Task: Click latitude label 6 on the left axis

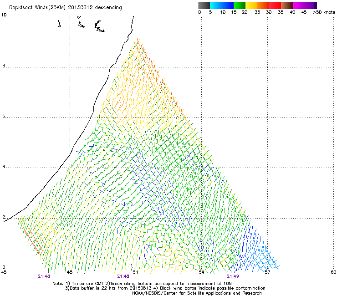Action: click(4, 116)
